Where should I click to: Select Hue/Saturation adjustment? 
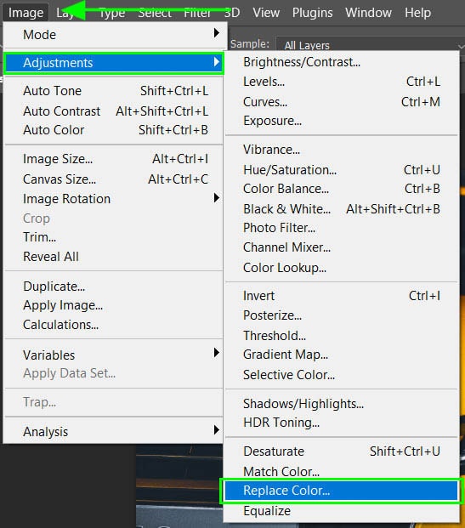click(x=341, y=170)
